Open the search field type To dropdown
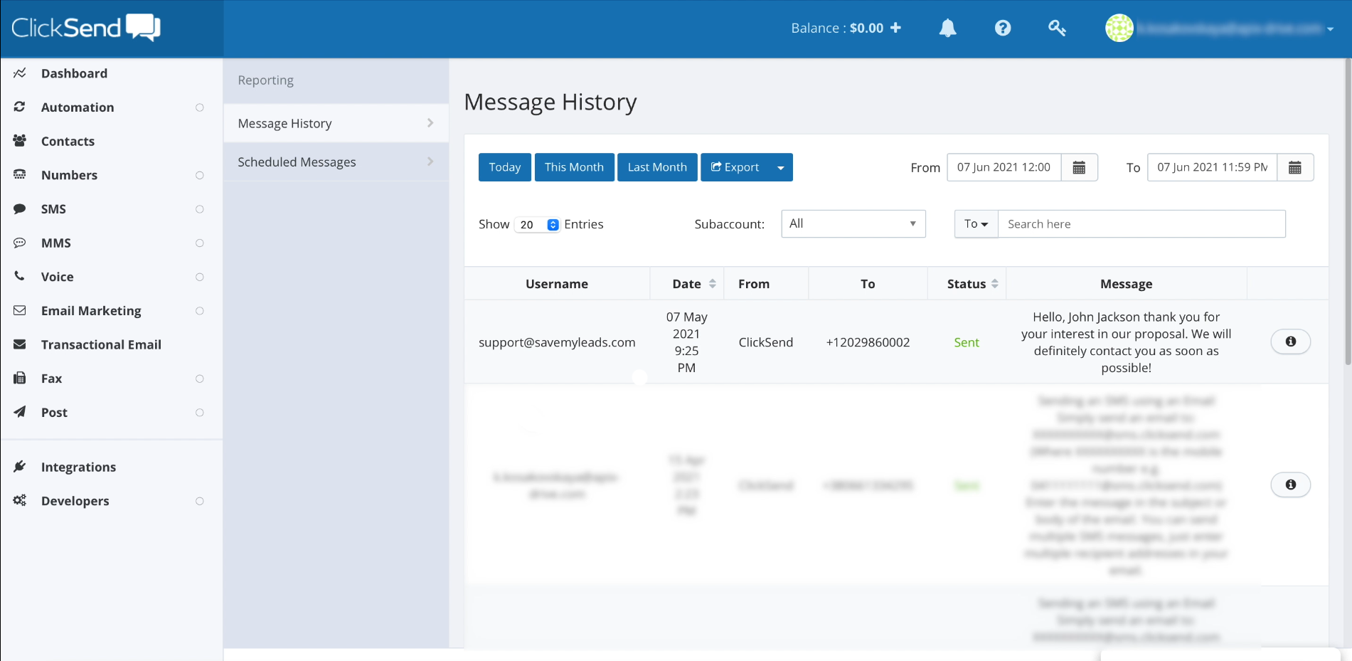The image size is (1352, 661). (976, 223)
